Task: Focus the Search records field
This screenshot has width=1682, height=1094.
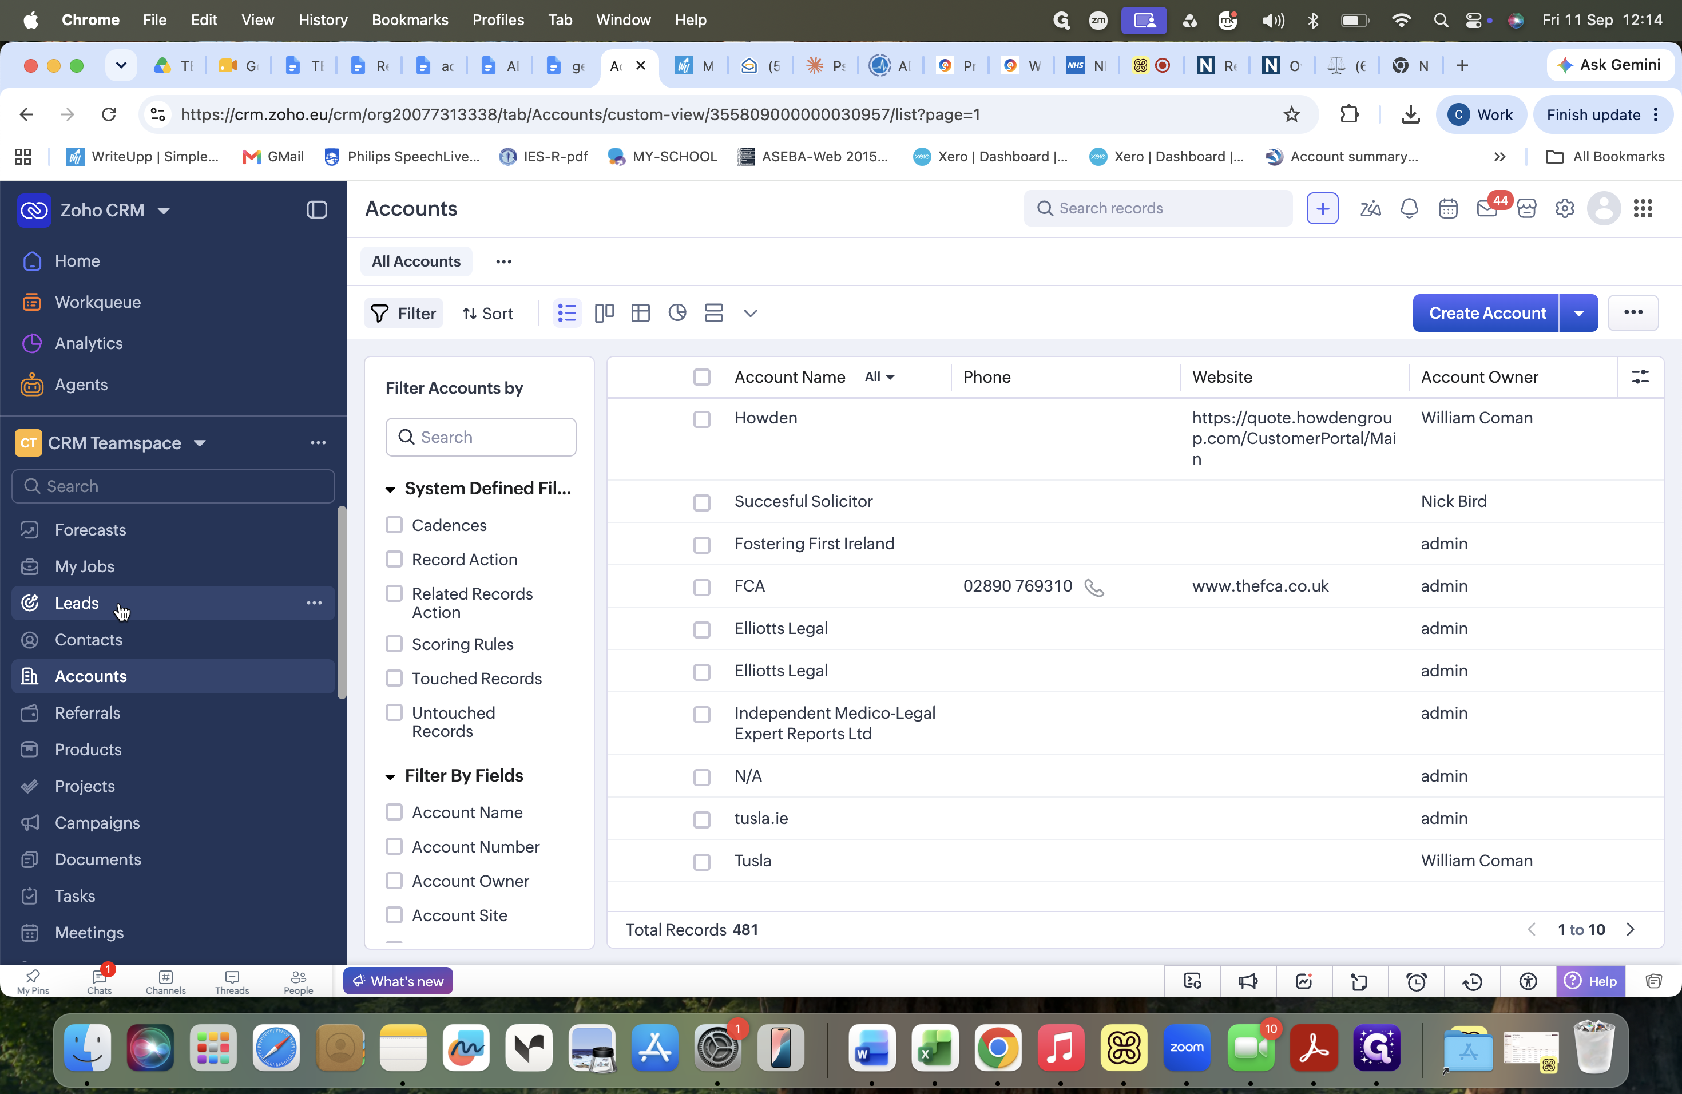Action: pos(1159,208)
